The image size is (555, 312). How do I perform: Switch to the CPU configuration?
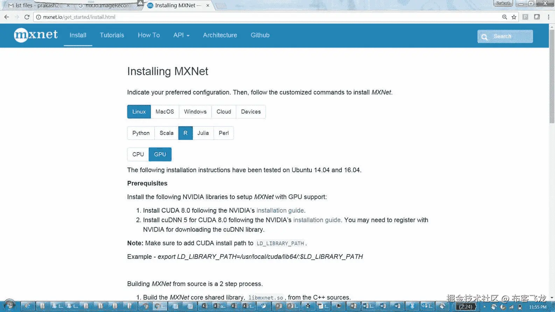(x=138, y=154)
